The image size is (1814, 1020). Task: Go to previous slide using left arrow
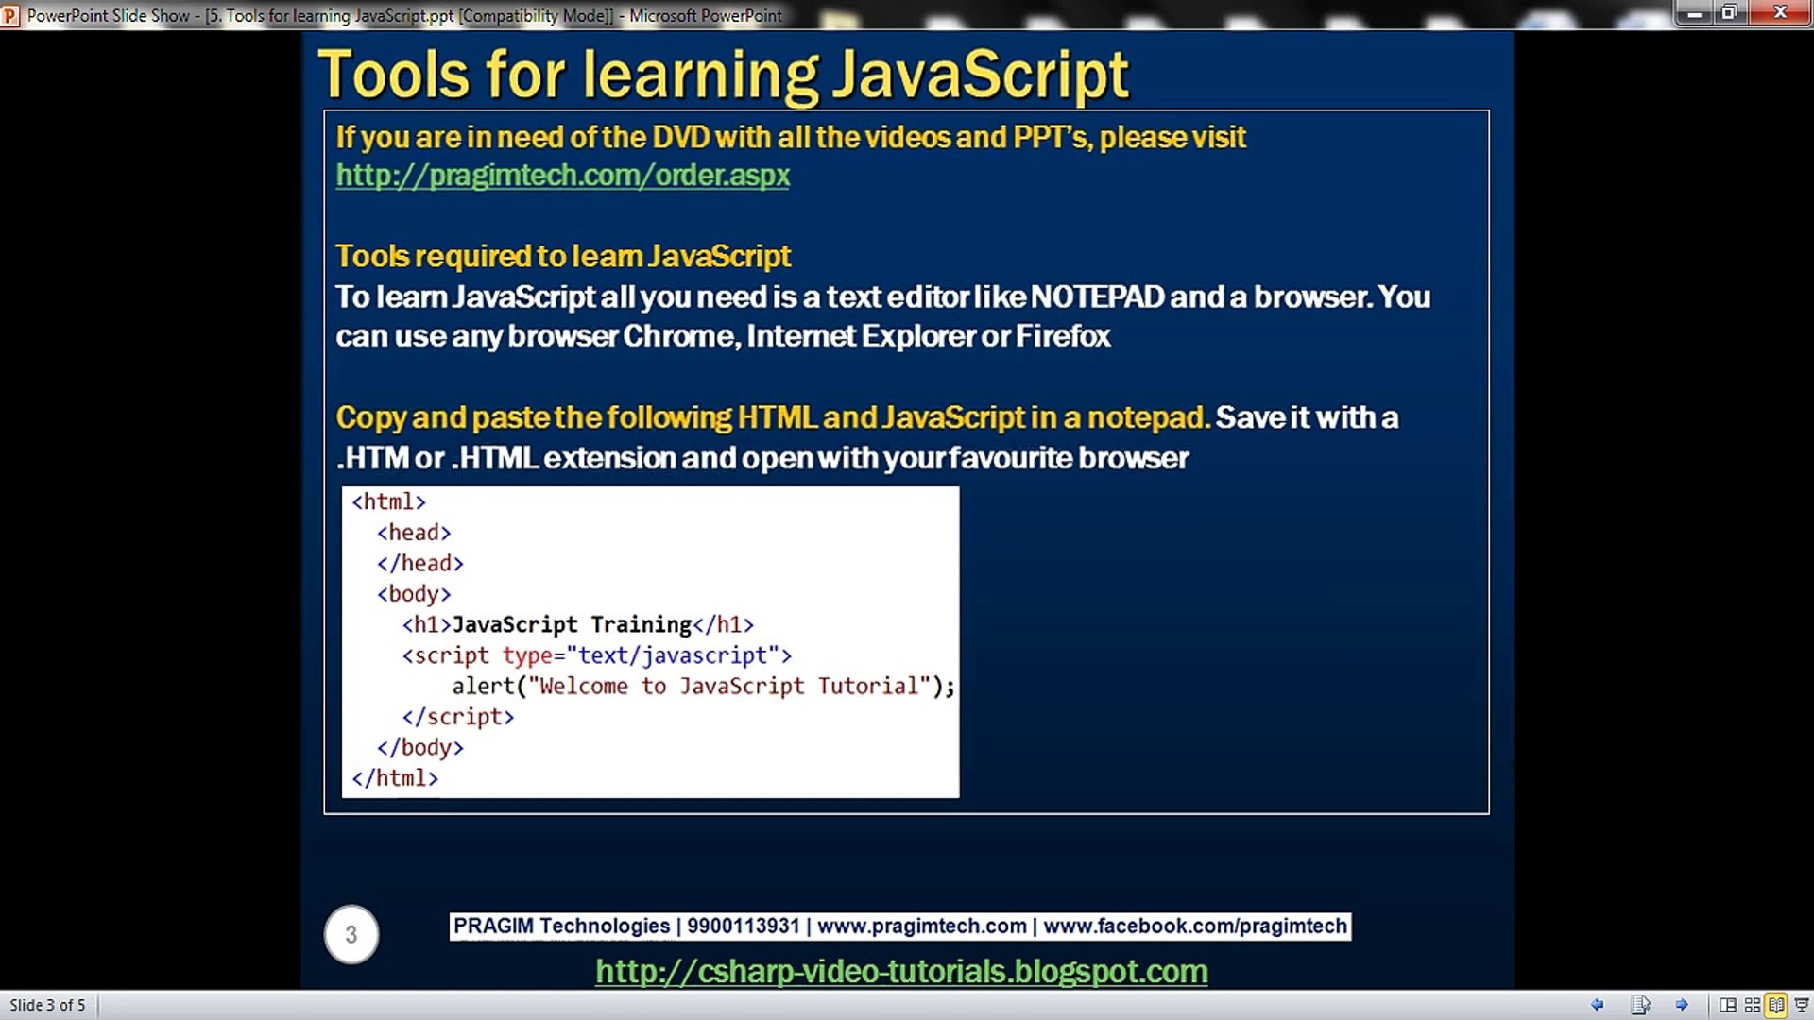click(x=1597, y=1005)
